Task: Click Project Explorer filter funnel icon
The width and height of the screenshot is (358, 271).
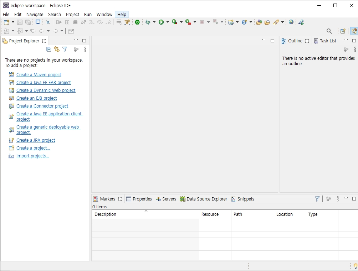Action: [x=65, y=49]
